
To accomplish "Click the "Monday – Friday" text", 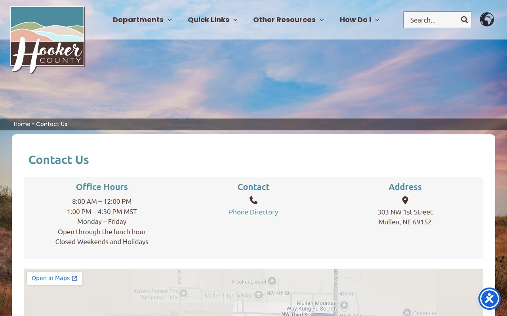I will (x=102, y=222).
